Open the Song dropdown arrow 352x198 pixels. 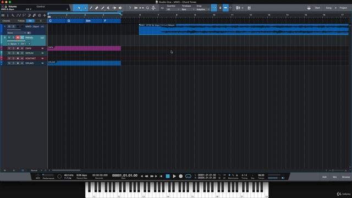click(335, 8)
